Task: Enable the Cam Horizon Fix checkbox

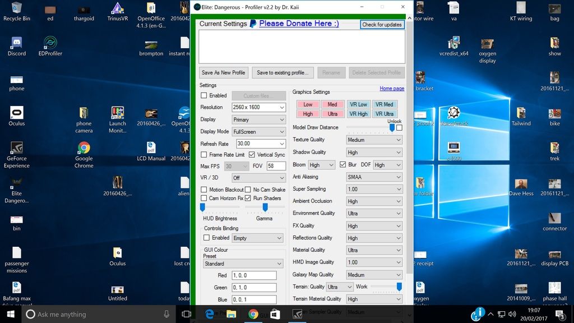Action: point(204,198)
